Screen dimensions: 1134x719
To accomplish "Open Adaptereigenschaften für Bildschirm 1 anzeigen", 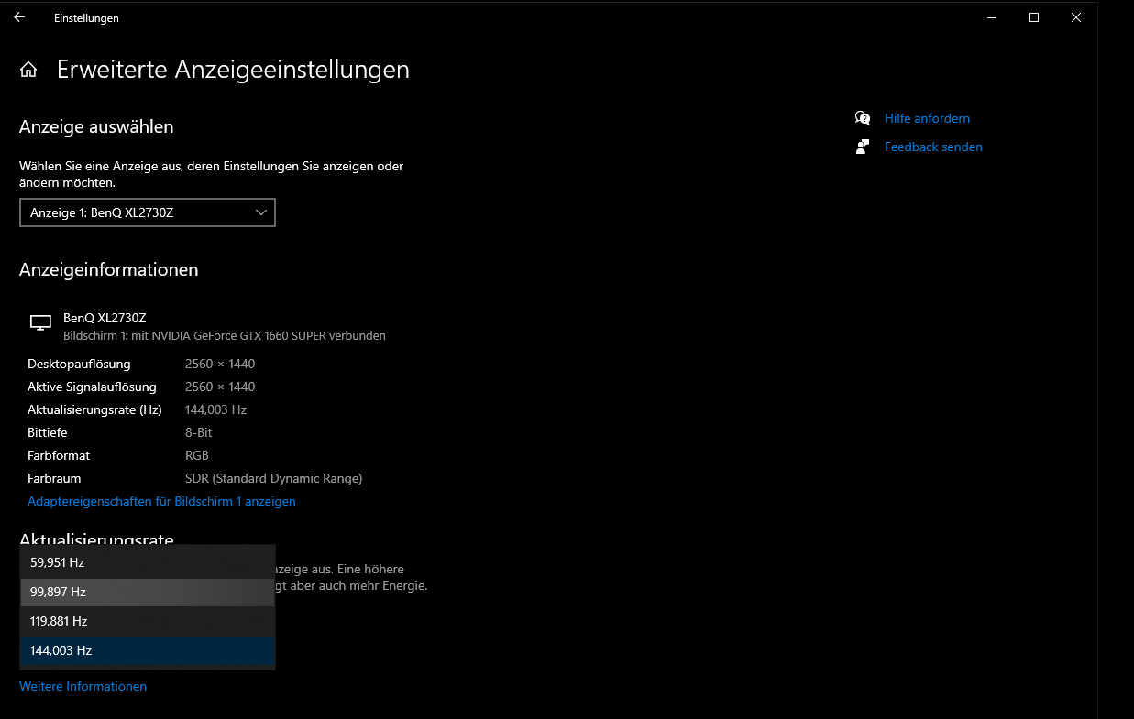I will click(x=161, y=501).
